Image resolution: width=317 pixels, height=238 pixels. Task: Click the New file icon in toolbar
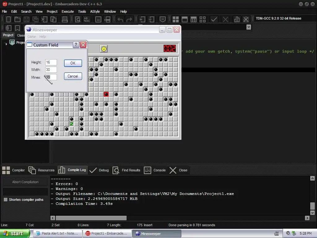[8, 20]
